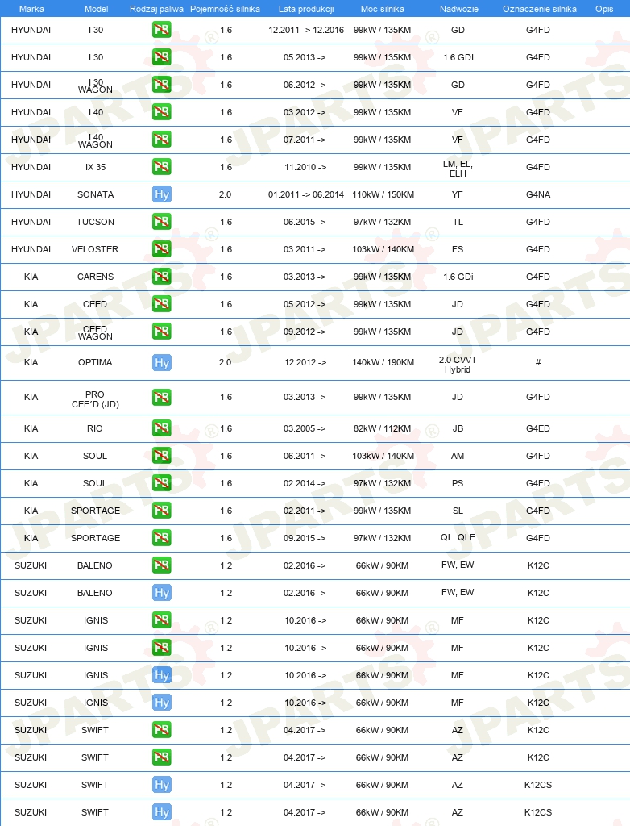Click the model name CARENS
This screenshot has width=630, height=826.
coord(95,277)
